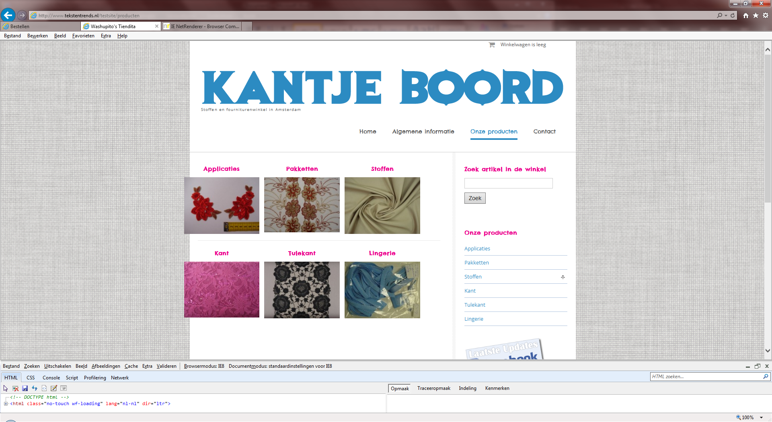Screen dimensions: 772x422
Task: Select element by click arrow tool
Action: (6, 388)
